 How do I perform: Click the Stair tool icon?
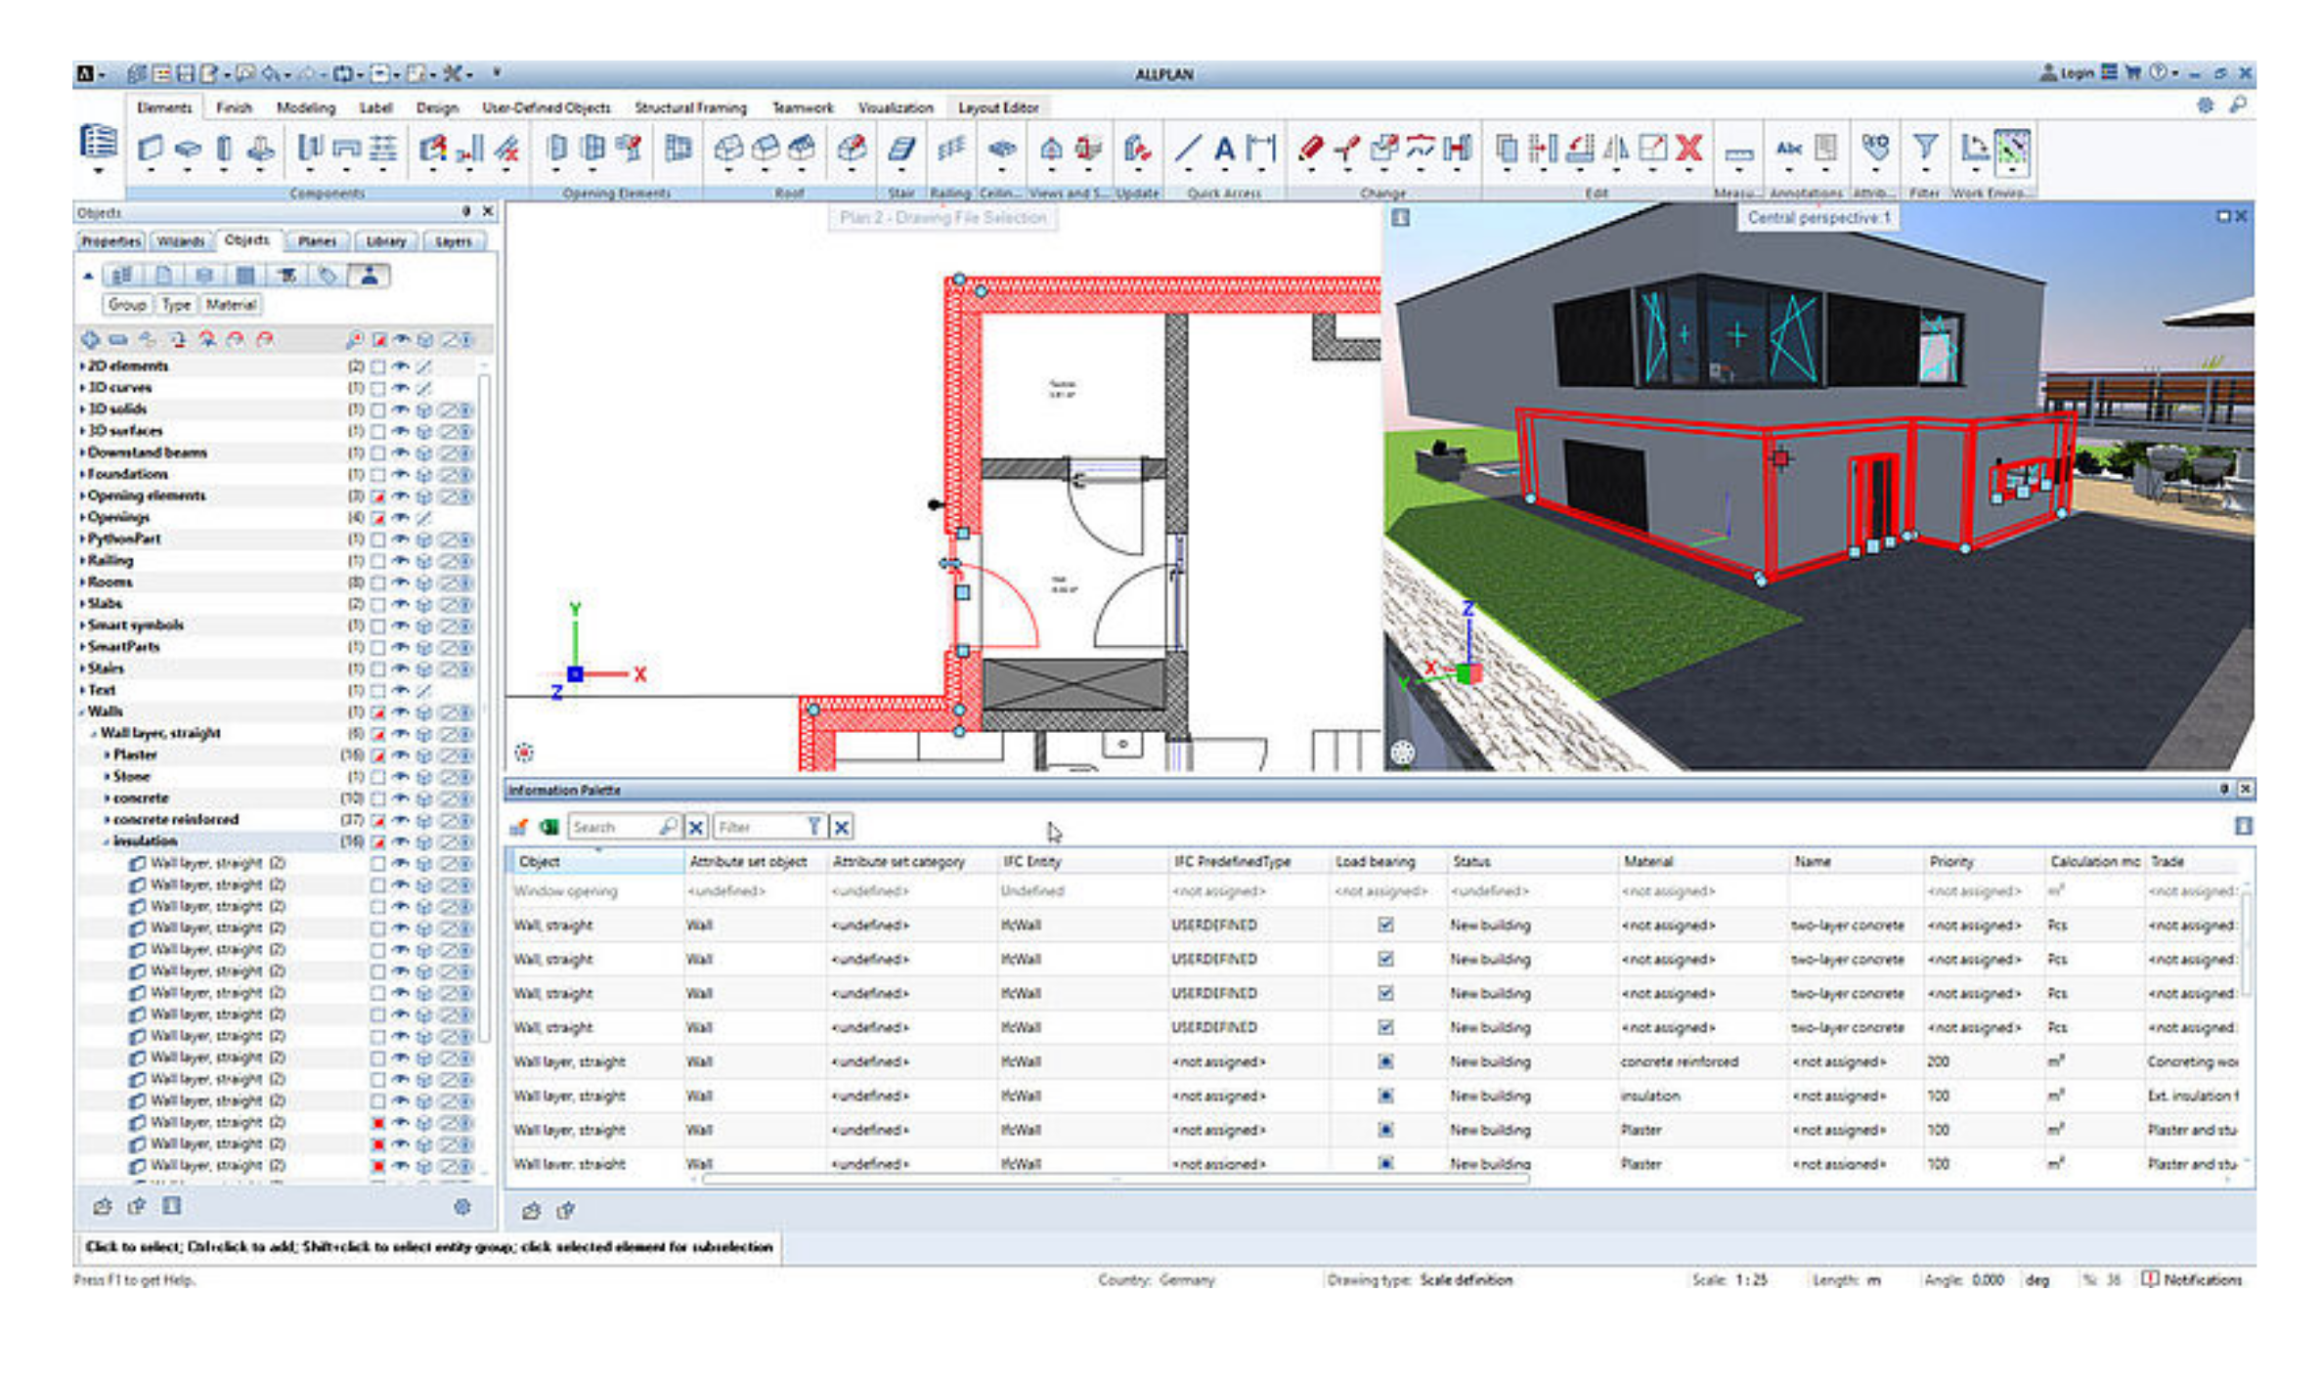coord(900,149)
